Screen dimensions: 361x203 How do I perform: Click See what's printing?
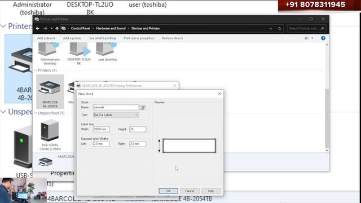pyautogui.click(x=103, y=38)
